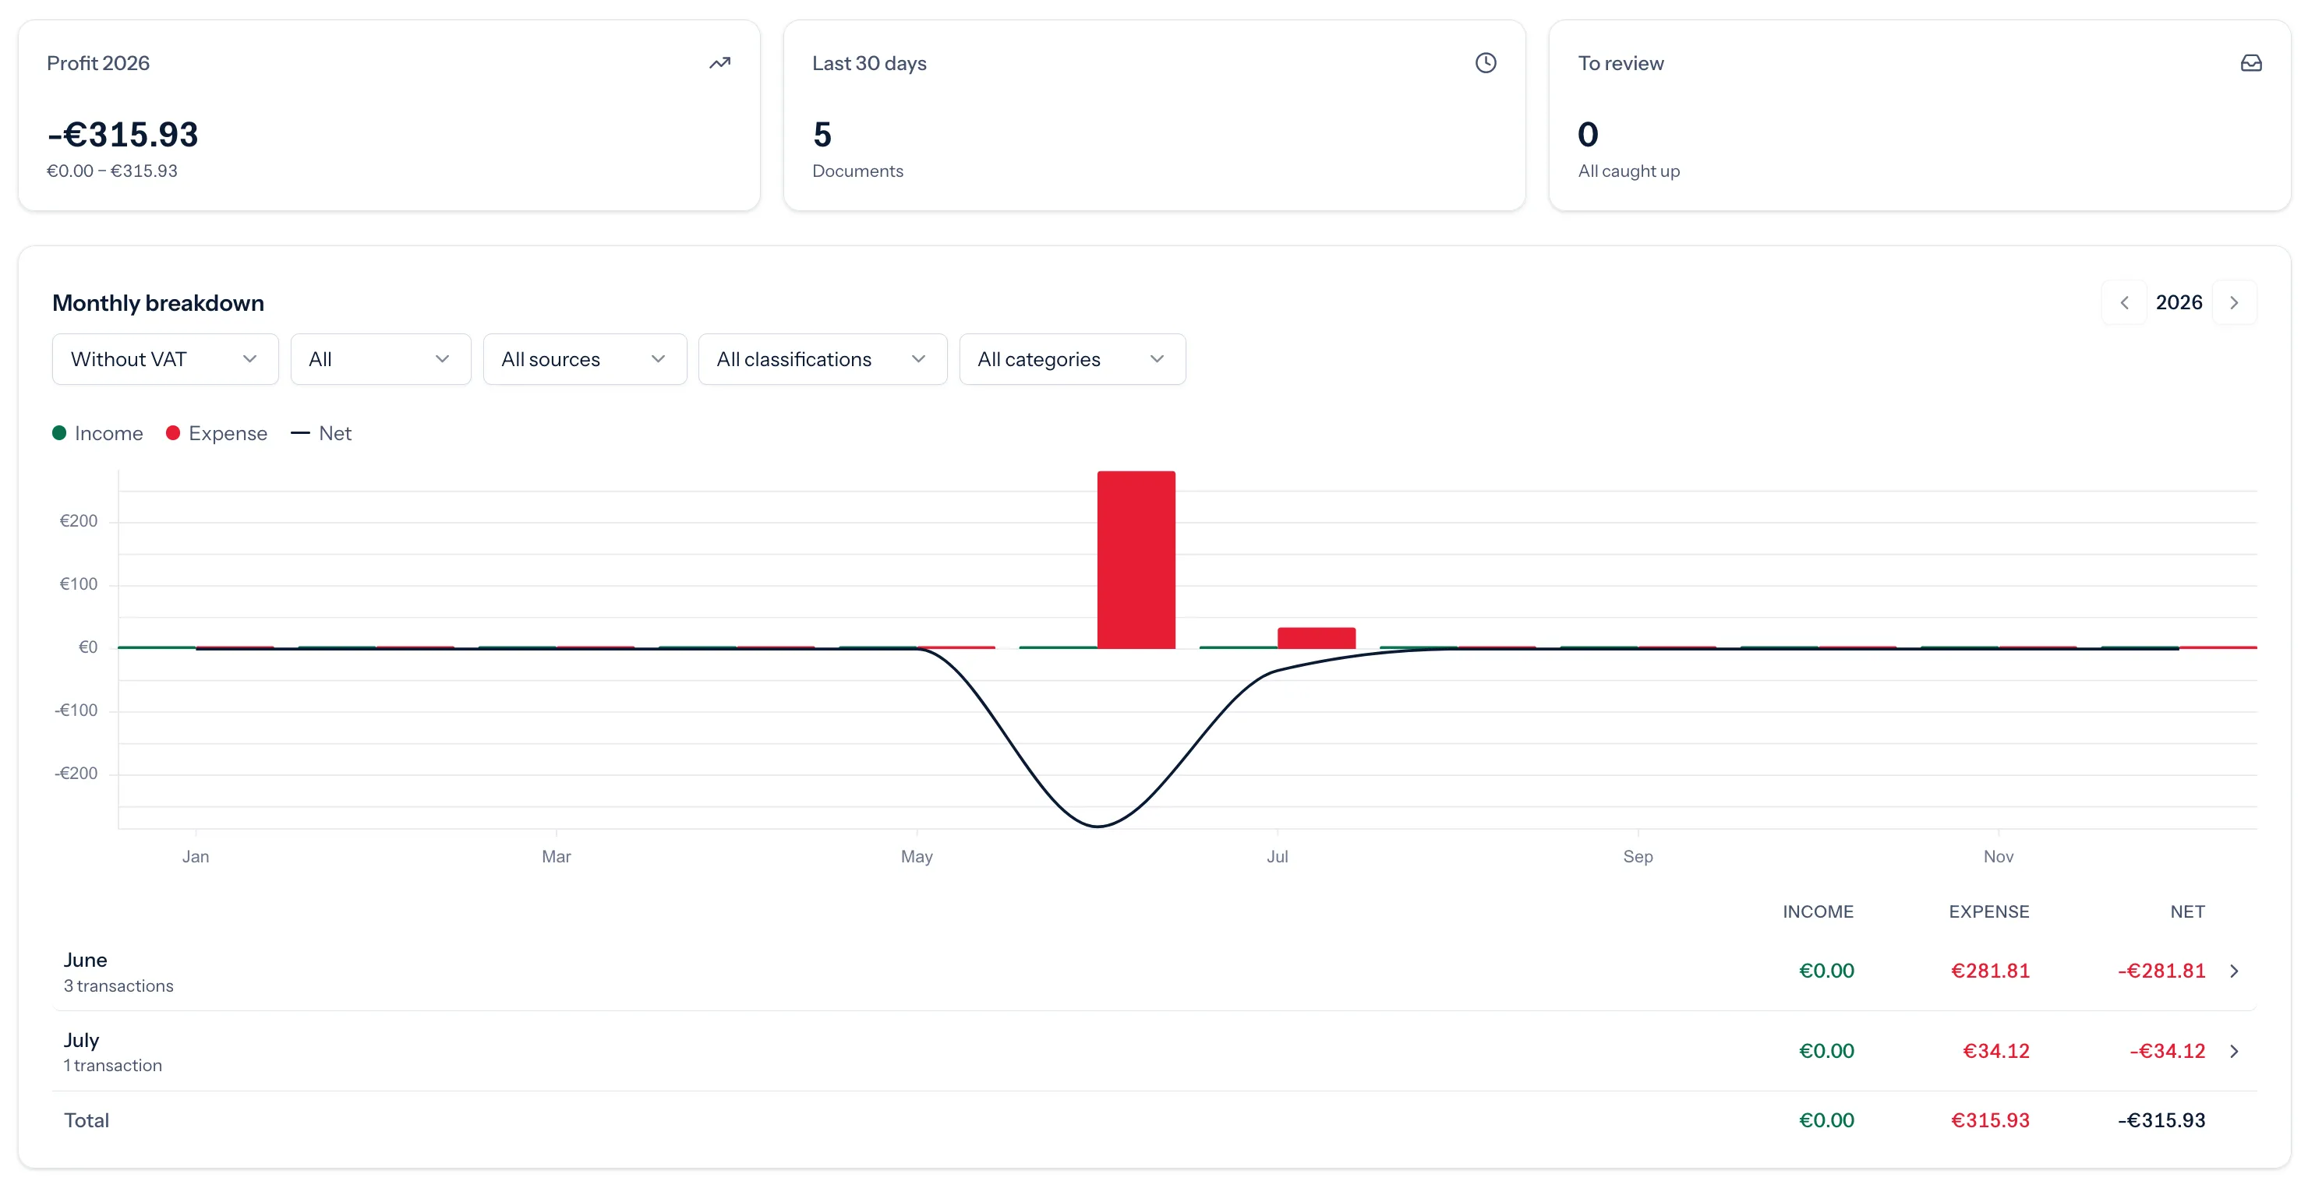Click the To review card title
Screen dimensions: 2301x1181
(1621, 63)
